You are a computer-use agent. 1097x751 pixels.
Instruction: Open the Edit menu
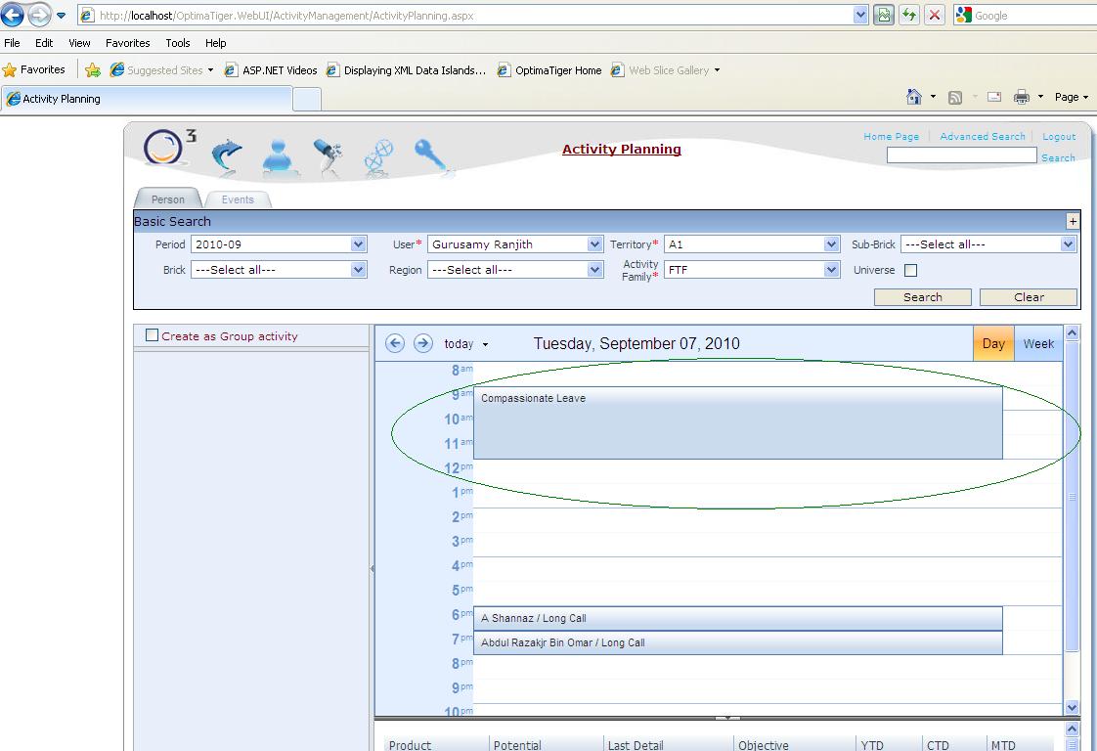tap(44, 43)
